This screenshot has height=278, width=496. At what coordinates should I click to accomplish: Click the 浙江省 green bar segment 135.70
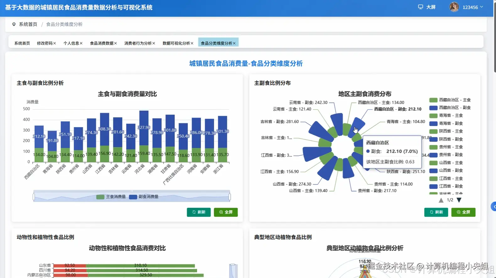[x=223, y=155]
